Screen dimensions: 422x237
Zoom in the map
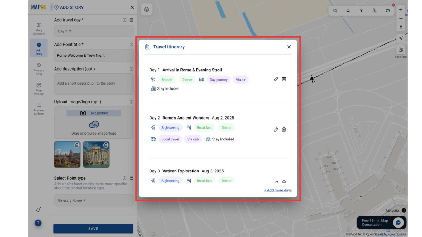[x=401, y=10]
